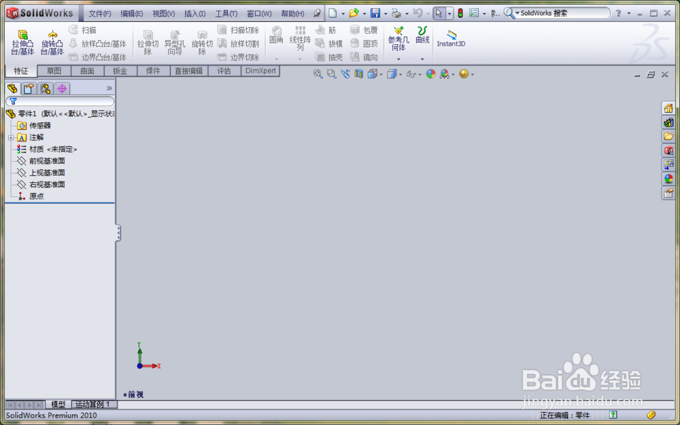This screenshot has height=425, width=680.
Task: Click the Edit Appearance color ball icon
Action: [x=430, y=74]
